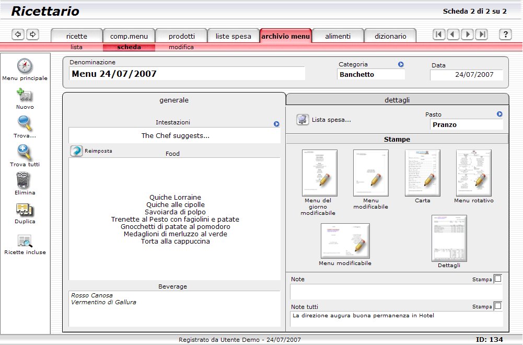The height and width of the screenshot is (345, 523).
Task: Click Note tutti field with hotel message
Action: tap(396, 319)
